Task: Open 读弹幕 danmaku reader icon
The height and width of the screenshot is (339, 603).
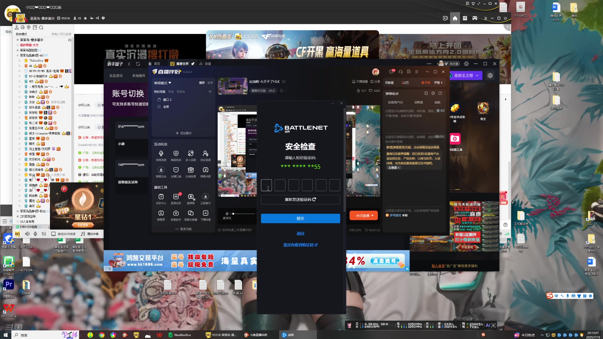Action: 191,199
